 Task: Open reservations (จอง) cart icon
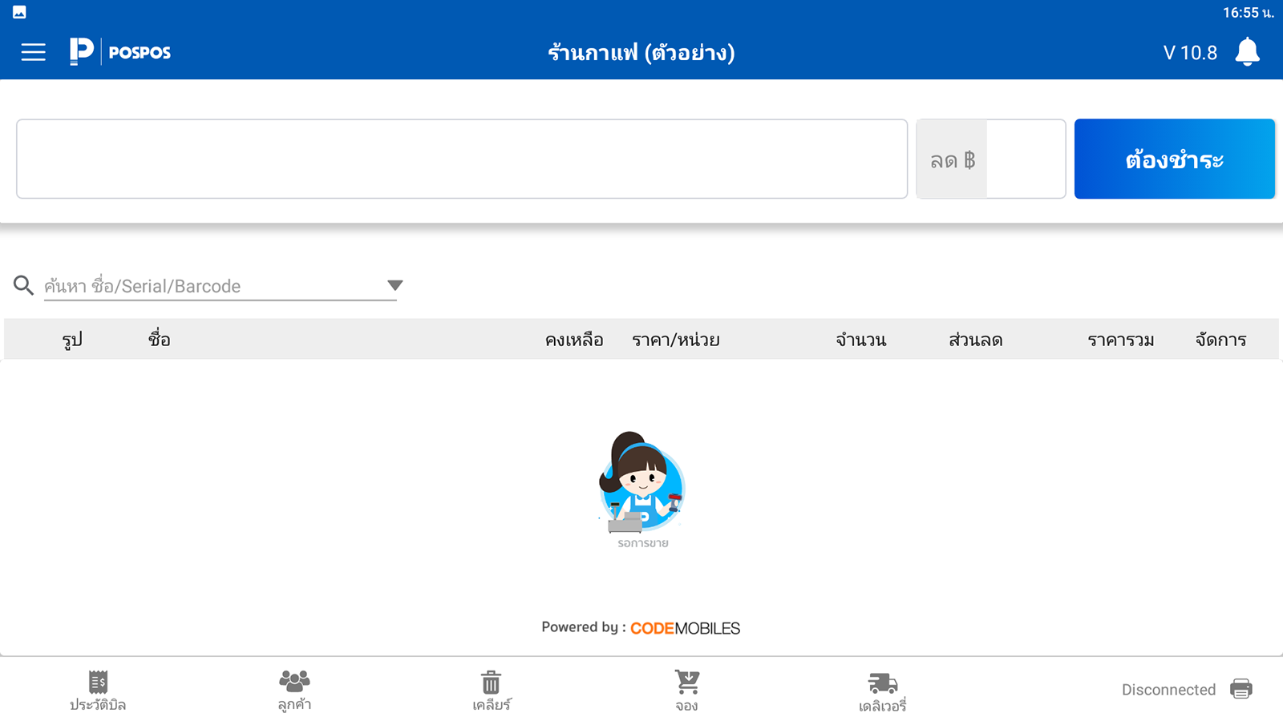(686, 691)
